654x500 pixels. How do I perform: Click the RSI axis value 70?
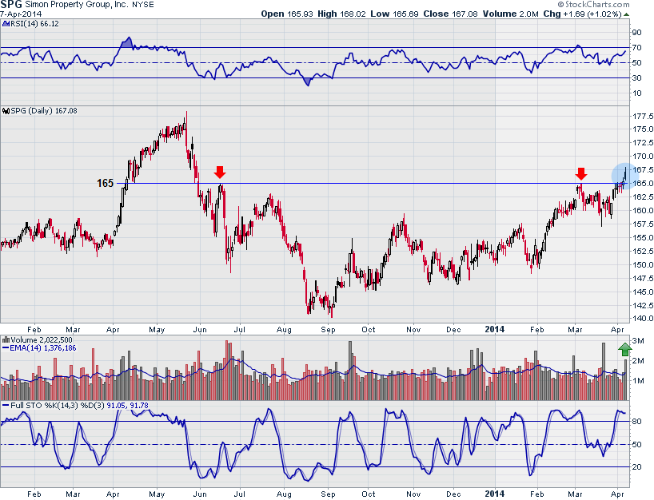tap(637, 47)
